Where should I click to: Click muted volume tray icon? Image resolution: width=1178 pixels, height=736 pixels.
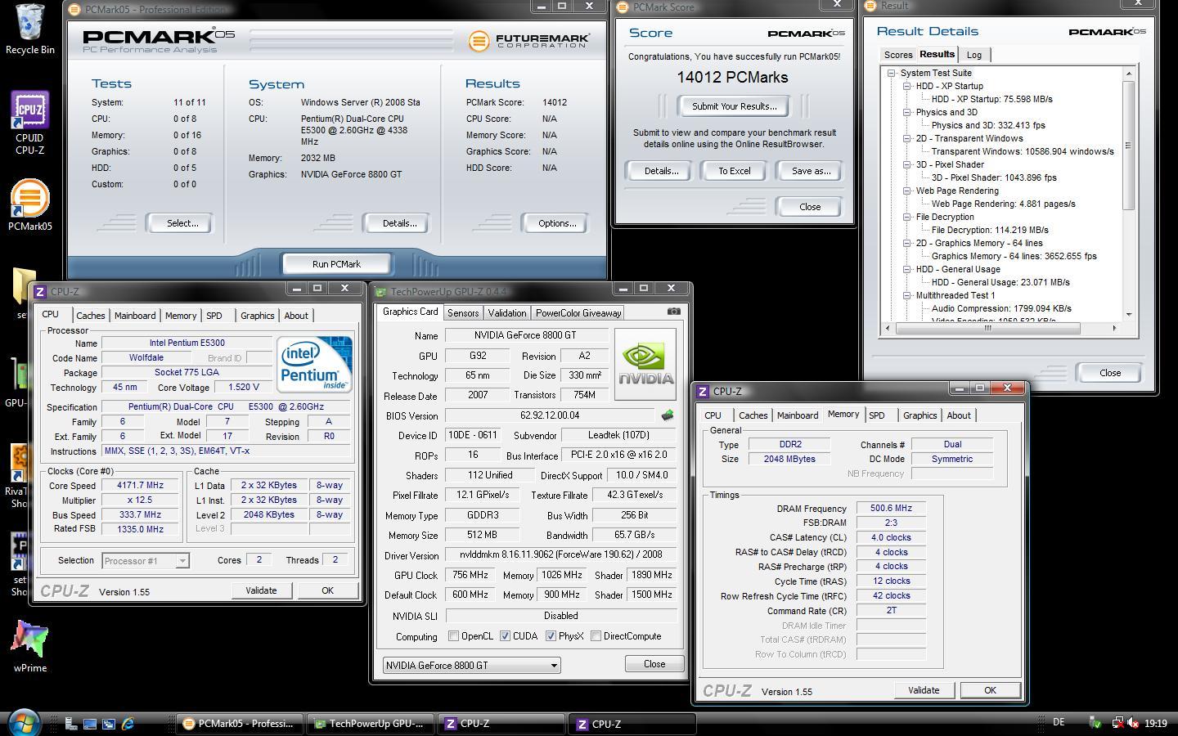pyautogui.click(x=1133, y=723)
